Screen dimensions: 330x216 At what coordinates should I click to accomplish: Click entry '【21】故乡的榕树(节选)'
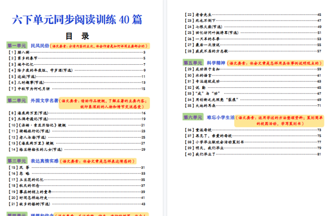(x=77, y=204)
